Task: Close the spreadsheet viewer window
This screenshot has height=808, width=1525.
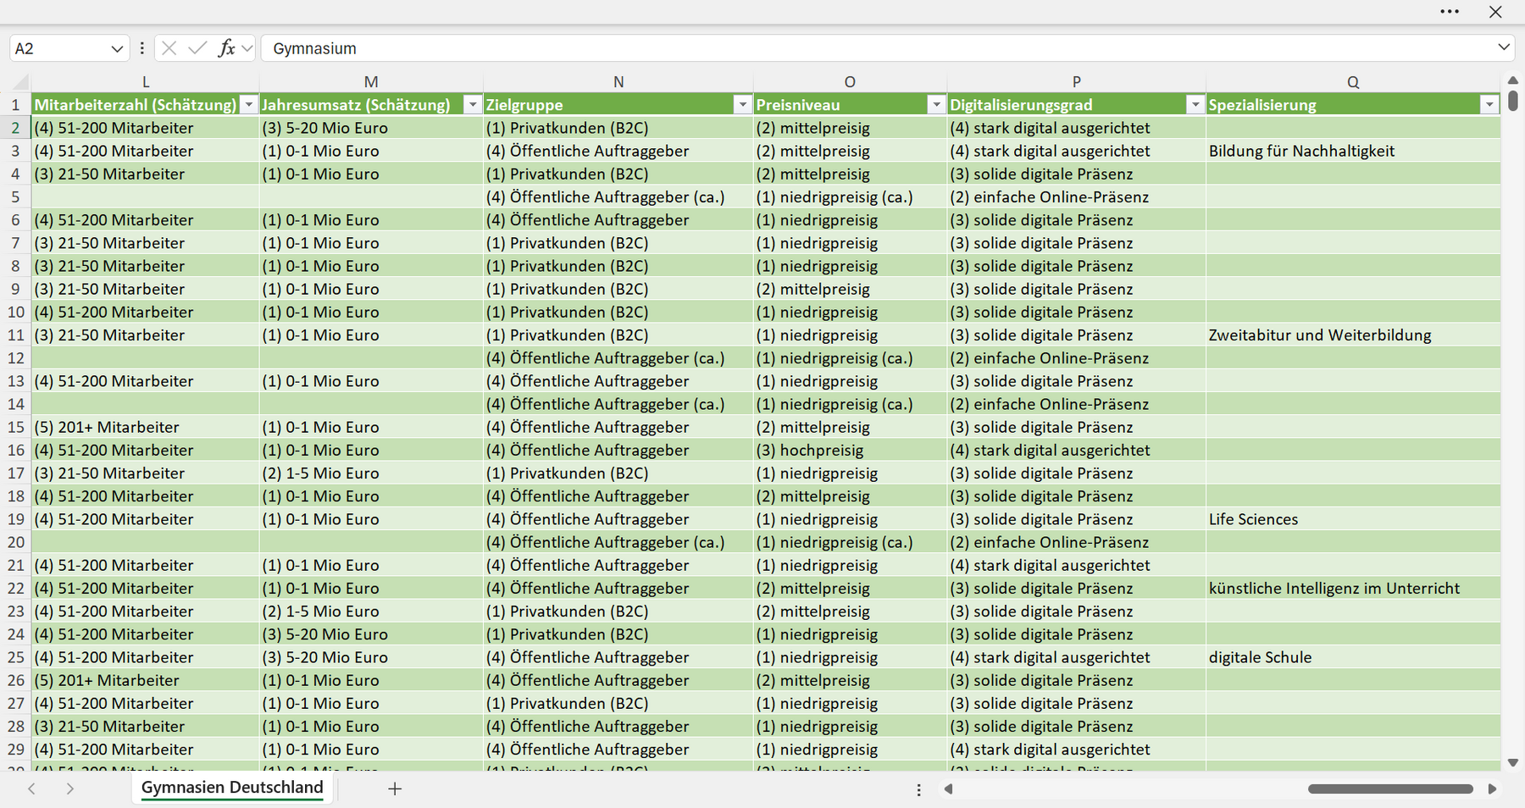Action: coord(1495,12)
